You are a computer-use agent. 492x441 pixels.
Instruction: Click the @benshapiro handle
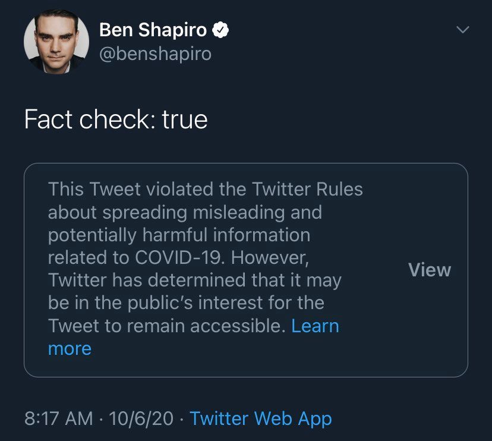(155, 54)
